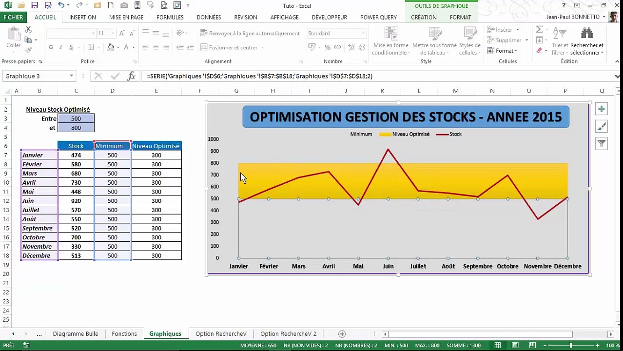
Task: Click the Format Painter brush icon
Action: pos(28,50)
